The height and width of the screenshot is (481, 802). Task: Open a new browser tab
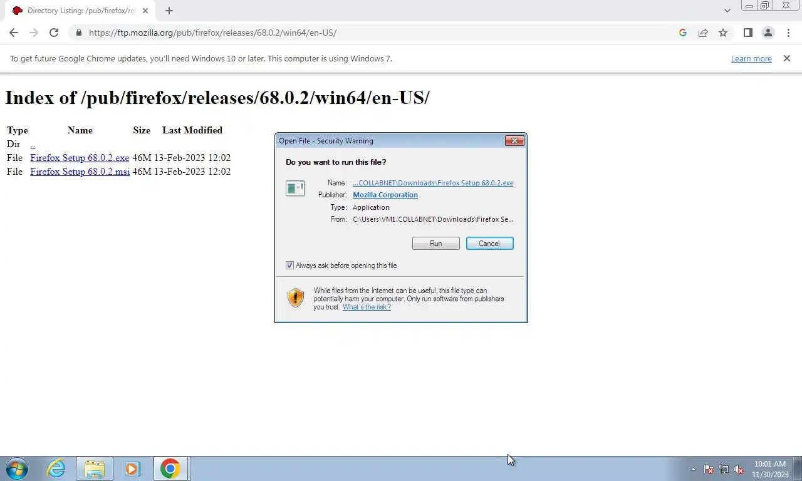tap(169, 11)
